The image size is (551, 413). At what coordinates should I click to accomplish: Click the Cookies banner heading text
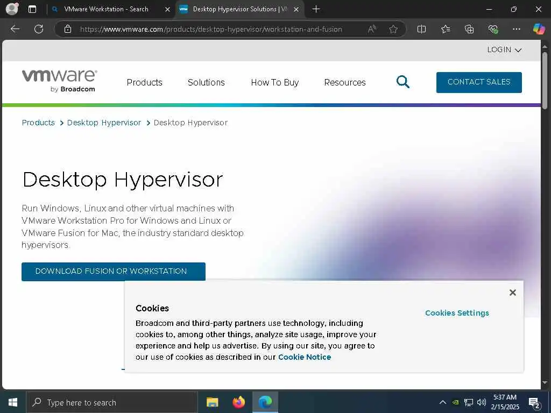[x=152, y=308]
